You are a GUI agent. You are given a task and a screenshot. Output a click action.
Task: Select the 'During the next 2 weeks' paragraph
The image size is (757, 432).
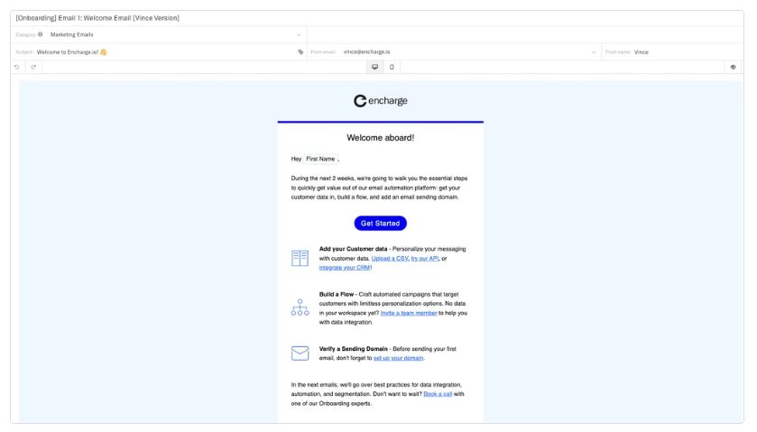[379, 188]
